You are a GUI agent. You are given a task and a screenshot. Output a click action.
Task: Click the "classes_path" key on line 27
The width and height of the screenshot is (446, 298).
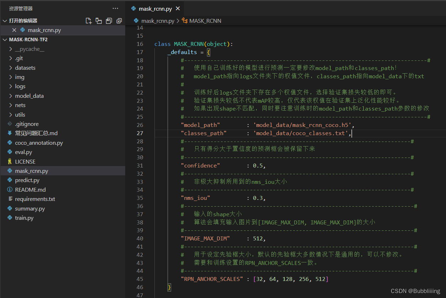[x=203, y=133]
